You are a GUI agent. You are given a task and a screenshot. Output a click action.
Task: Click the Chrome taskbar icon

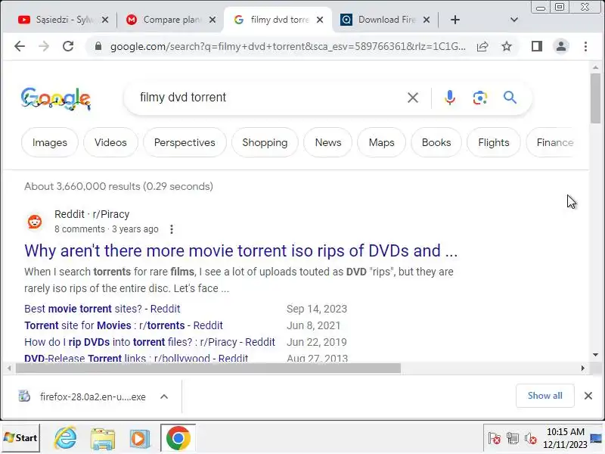click(178, 438)
